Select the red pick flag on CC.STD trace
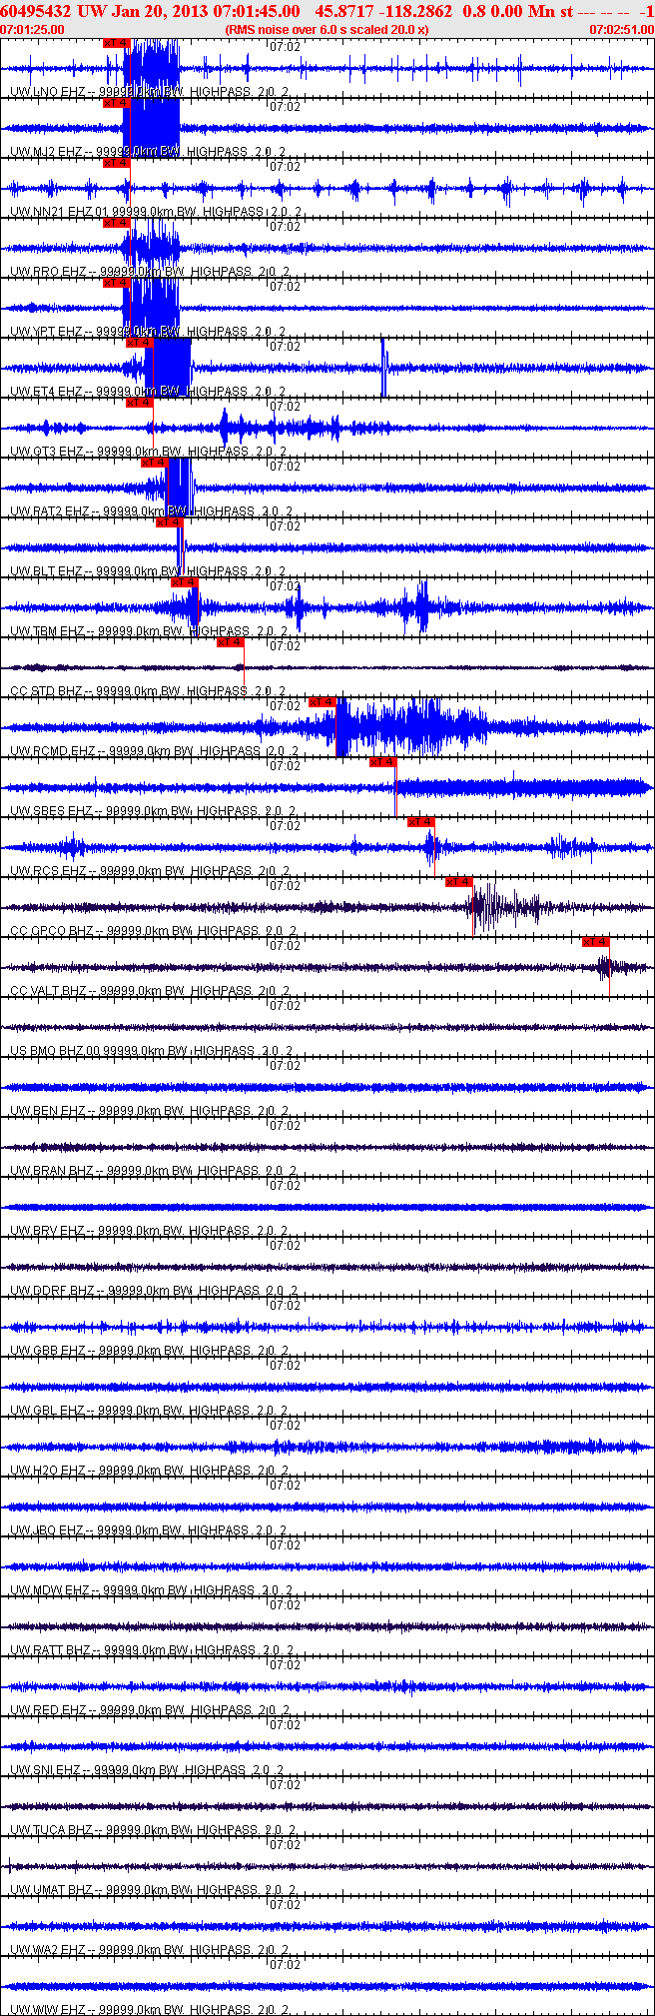Image resolution: width=655 pixels, height=2016 pixels. pos(231,642)
